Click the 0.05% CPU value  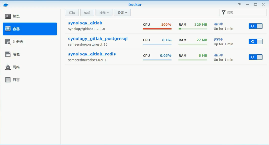(166, 56)
